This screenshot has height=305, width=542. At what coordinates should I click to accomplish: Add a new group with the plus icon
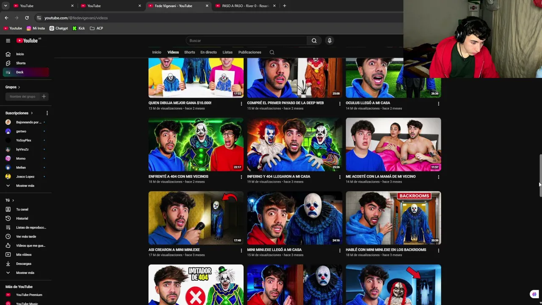click(x=44, y=97)
